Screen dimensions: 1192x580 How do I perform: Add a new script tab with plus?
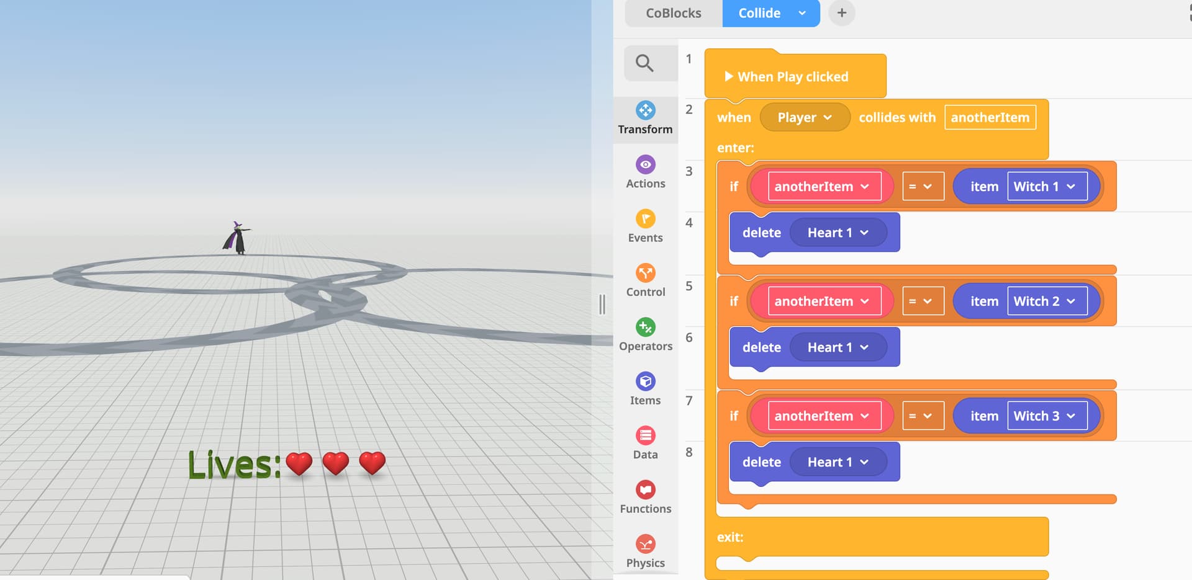point(841,13)
